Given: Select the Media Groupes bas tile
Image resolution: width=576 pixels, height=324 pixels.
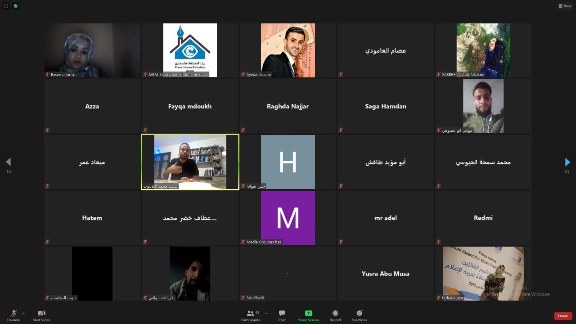Looking at the screenshot, I should click(x=288, y=218).
